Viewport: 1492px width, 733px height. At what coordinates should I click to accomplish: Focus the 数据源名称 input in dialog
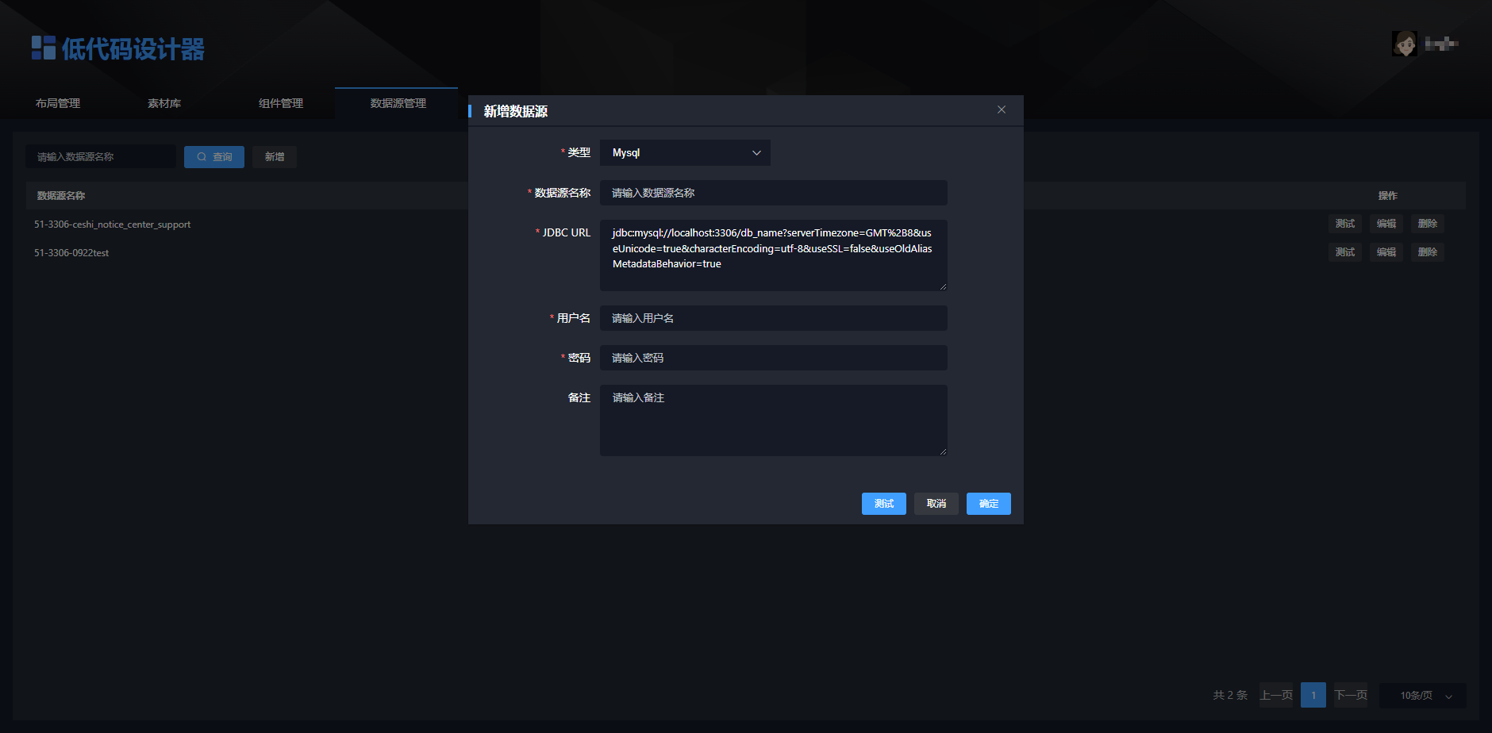774,193
